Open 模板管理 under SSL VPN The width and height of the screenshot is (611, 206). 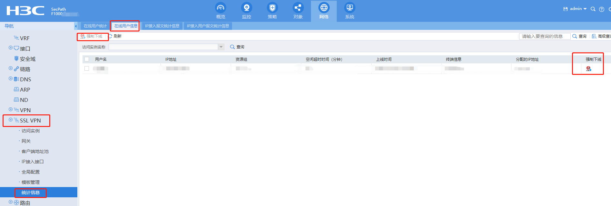[x=31, y=182]
